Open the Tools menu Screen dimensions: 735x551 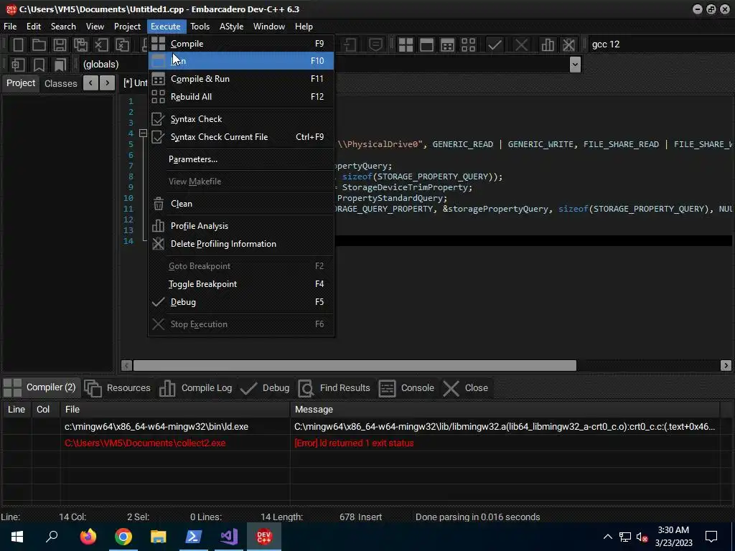pyautogui.click(x=200, y=27)
